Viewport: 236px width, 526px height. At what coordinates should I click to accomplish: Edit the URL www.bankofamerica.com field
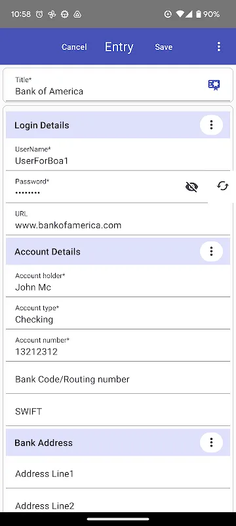click(118, 220)
